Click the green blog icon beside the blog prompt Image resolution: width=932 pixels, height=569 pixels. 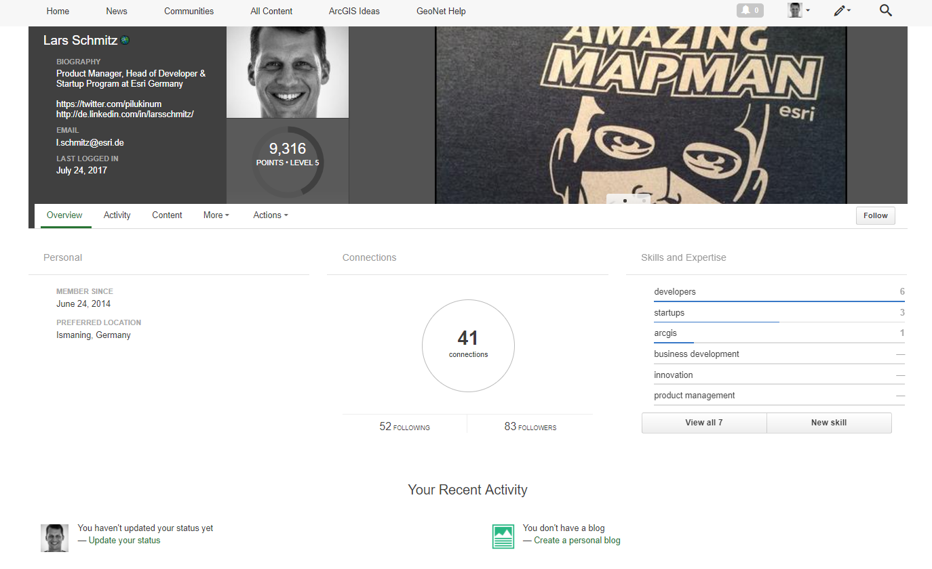click(503, 536)
